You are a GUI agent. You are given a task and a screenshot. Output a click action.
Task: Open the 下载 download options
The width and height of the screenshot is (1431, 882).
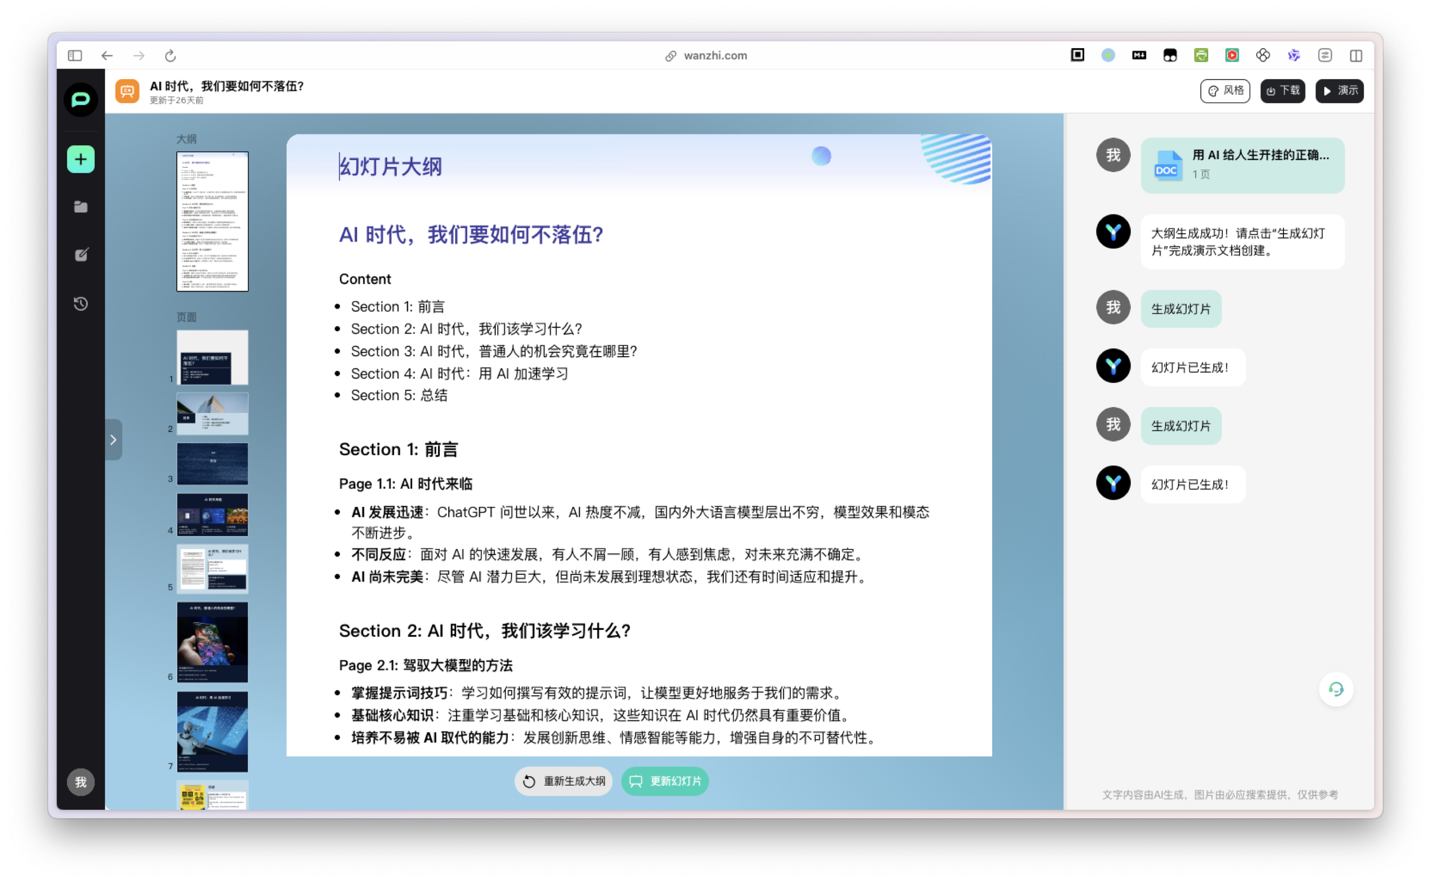pos(1282,91)
